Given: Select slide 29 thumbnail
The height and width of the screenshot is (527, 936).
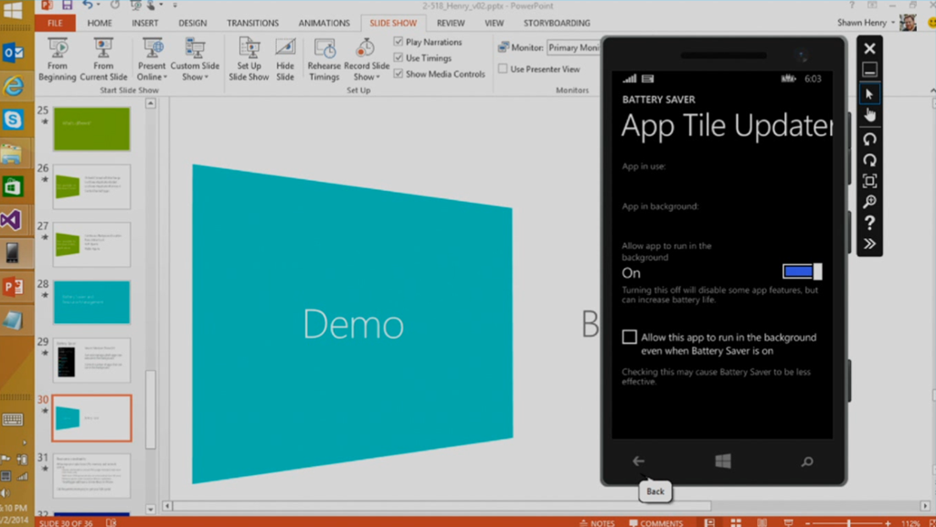Looking at the screenshot, I should pyautogui.click(x=91, y=360).
